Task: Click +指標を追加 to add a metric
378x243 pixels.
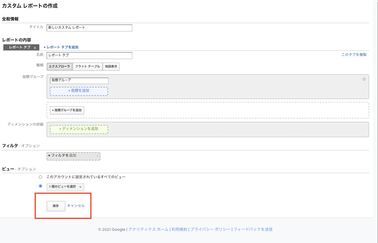Action: (78, 91)
